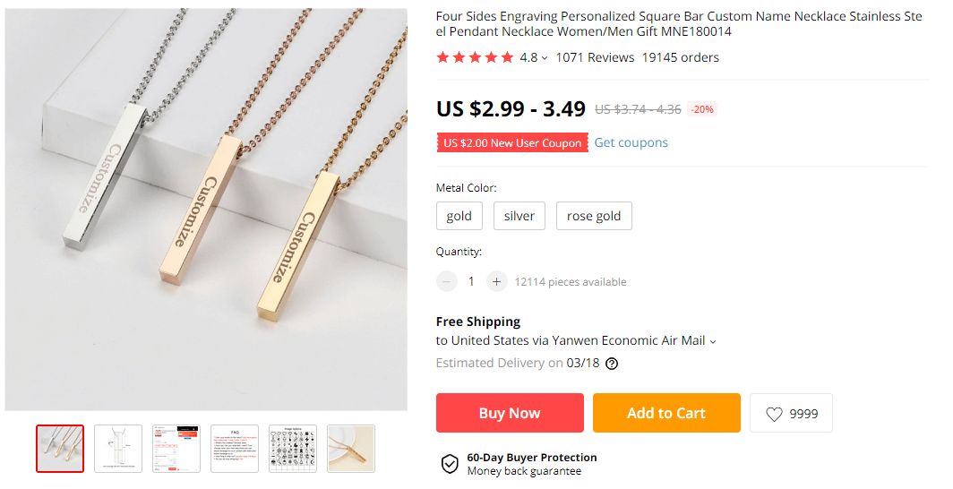Viewport: 953px width, 489px height.
Task: Click the Buyer Protection shield icon
Action: pyautogui.click(x=450, y=464)
